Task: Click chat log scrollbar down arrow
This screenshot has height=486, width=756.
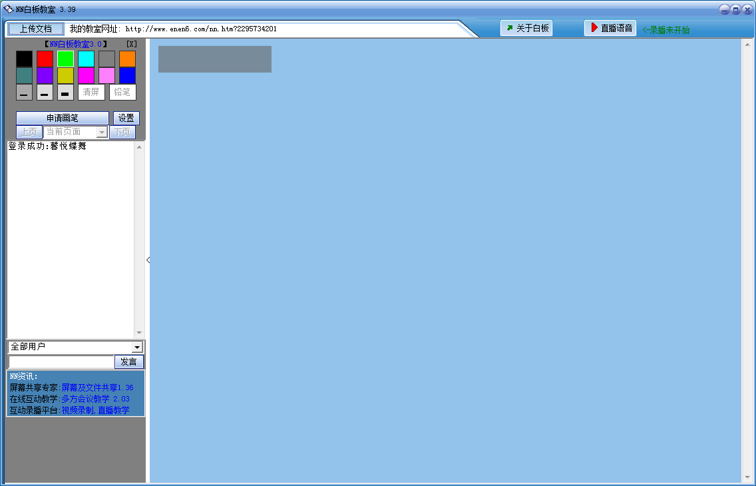Action: [x=139, y=333]
